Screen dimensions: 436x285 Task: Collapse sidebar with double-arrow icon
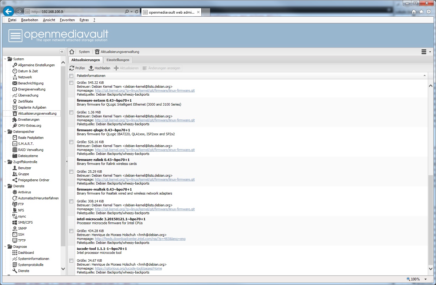point(62,52)
